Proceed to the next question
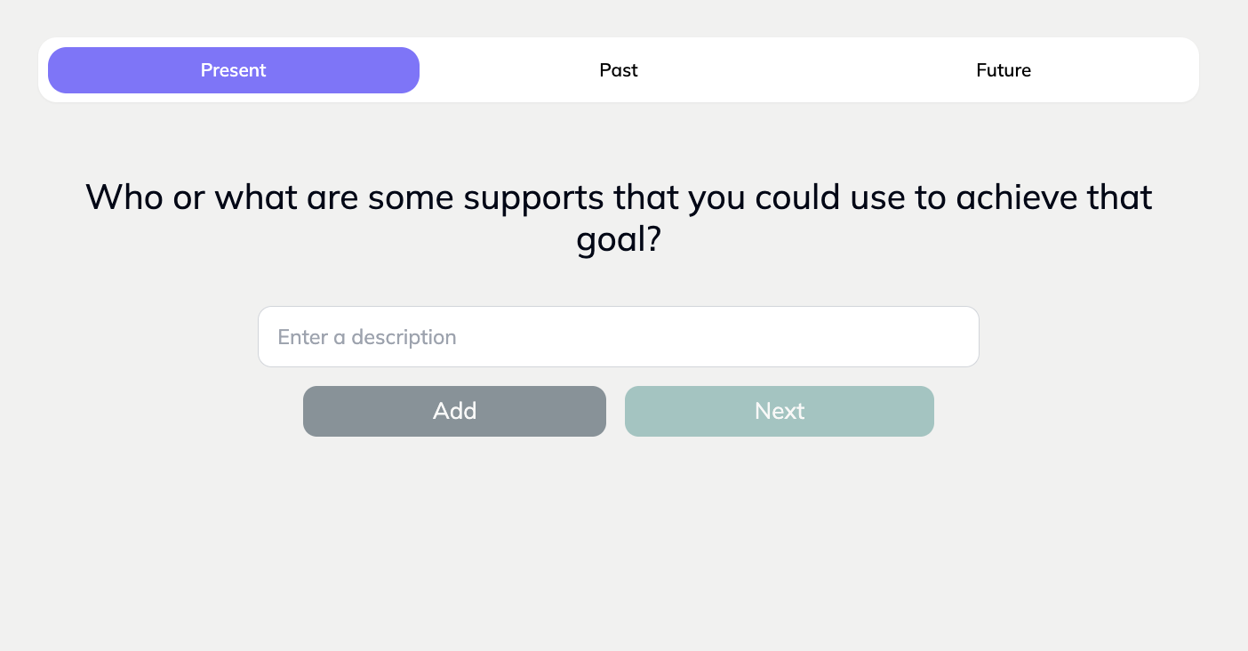The image size is (1248, 651). coord(780,411)
